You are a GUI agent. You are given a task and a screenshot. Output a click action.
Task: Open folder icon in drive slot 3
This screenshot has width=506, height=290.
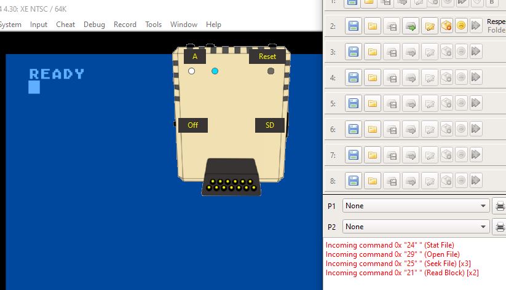tap(371, 52)
